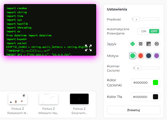Click the Rozmiar Czcionki slider handle showing 12
This screenshot has width=167, height=120.
(138, 68)
